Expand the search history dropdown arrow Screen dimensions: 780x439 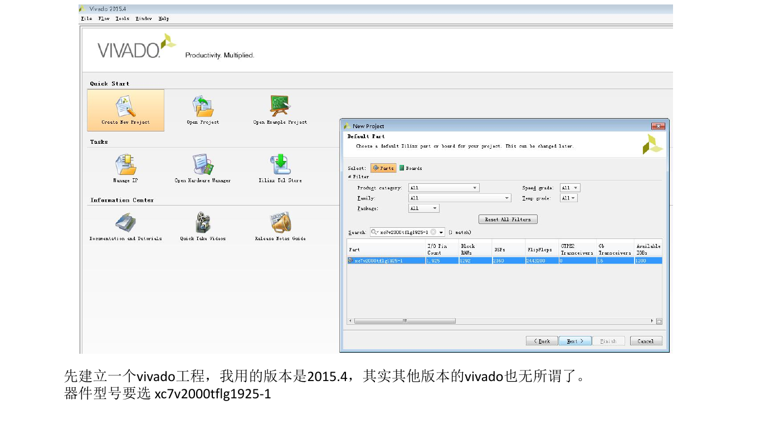click(x=442, y=232)
